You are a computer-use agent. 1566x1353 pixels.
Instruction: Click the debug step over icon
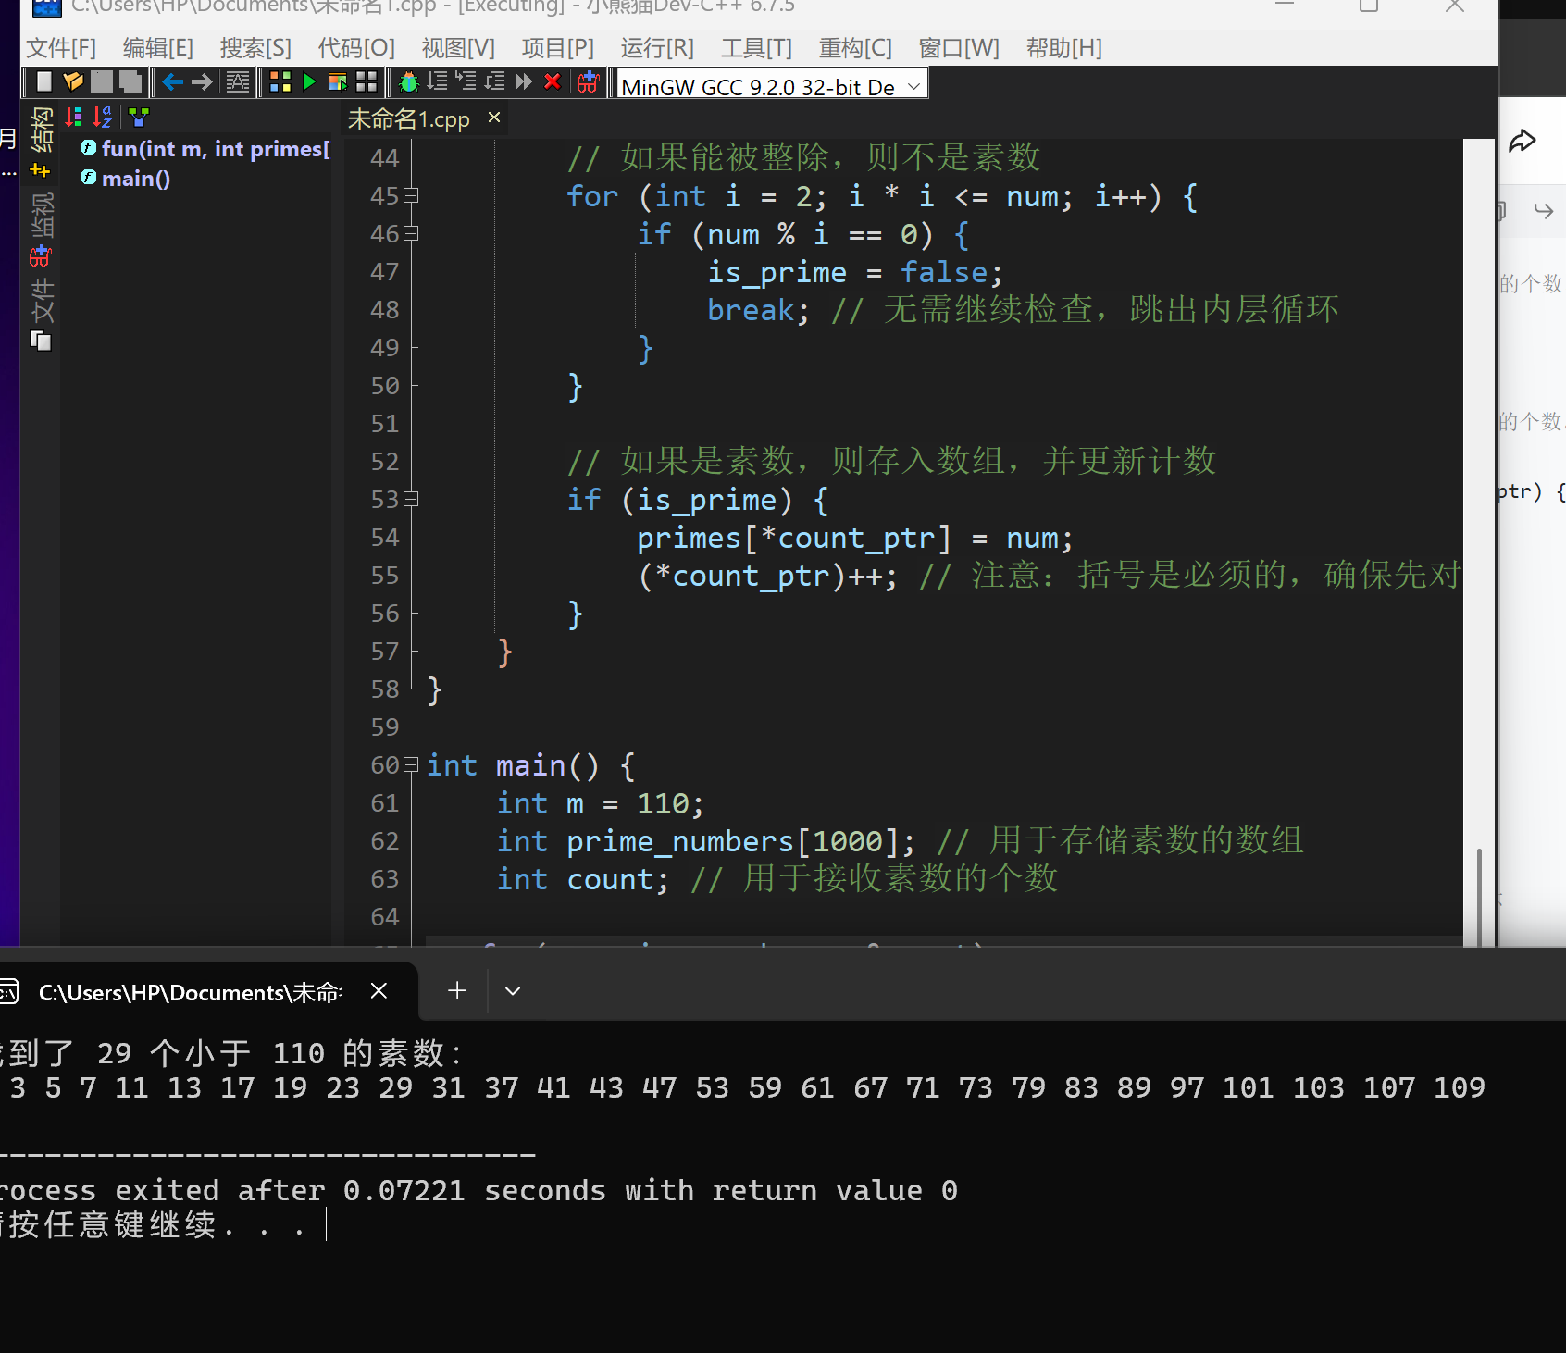pos(438,82)
